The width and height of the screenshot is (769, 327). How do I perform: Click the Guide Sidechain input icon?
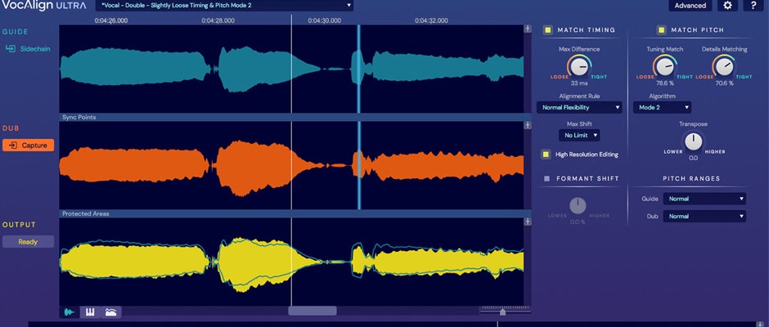11,49
